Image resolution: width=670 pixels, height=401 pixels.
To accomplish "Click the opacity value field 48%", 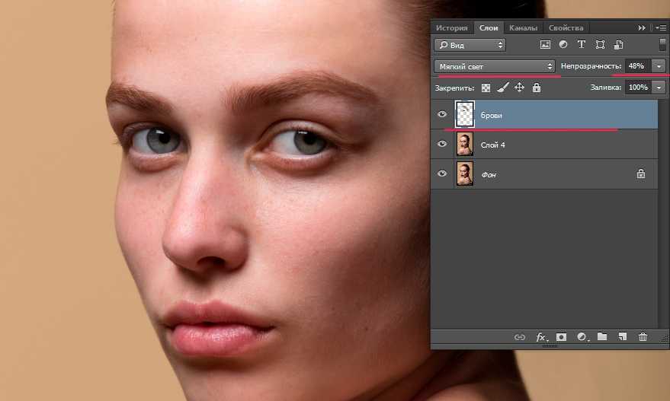I will point(639,66).
